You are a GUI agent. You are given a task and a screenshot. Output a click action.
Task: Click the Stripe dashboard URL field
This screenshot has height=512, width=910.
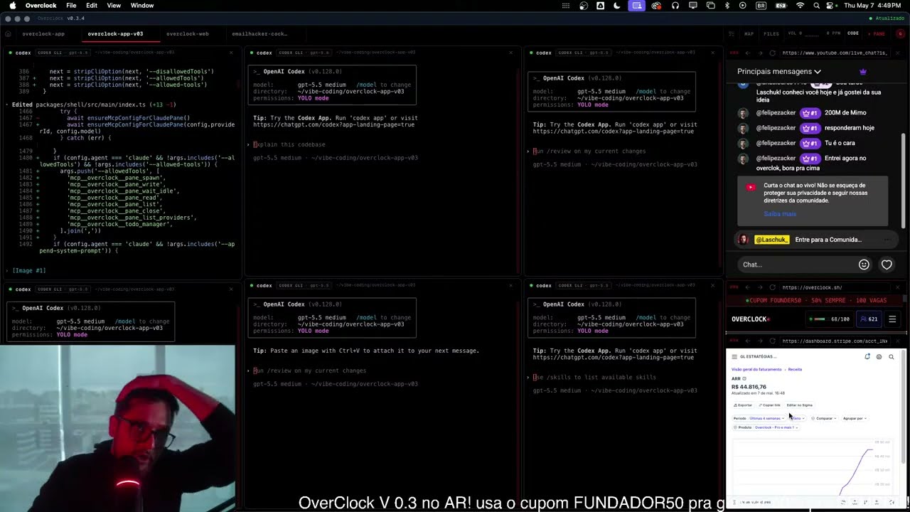(835, 341)
